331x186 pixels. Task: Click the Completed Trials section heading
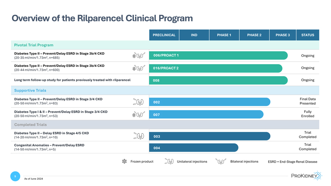(x=30, y=125)
